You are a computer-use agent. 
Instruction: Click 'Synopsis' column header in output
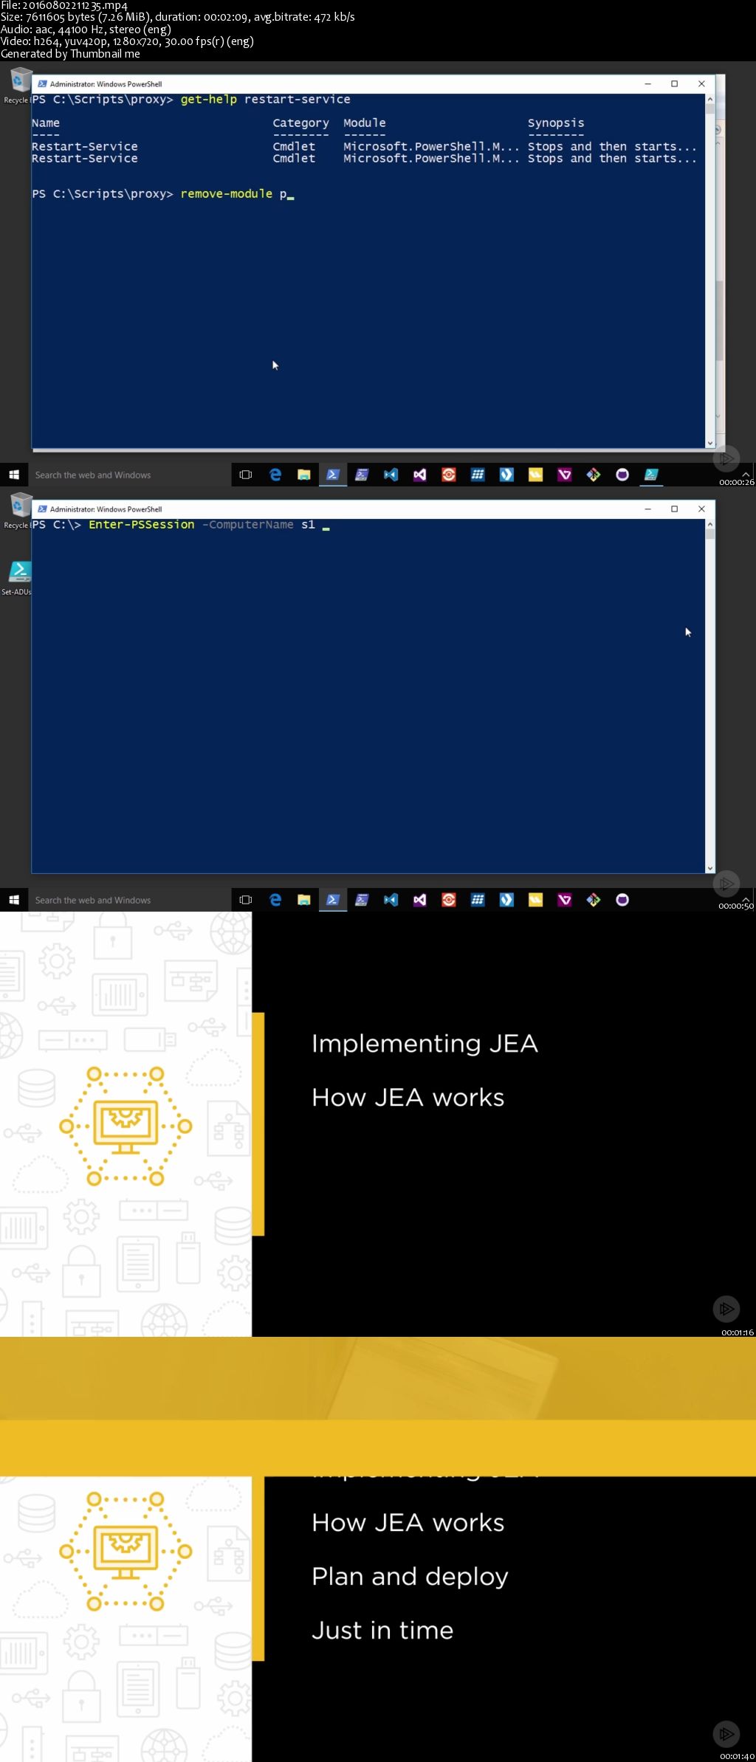556,123
